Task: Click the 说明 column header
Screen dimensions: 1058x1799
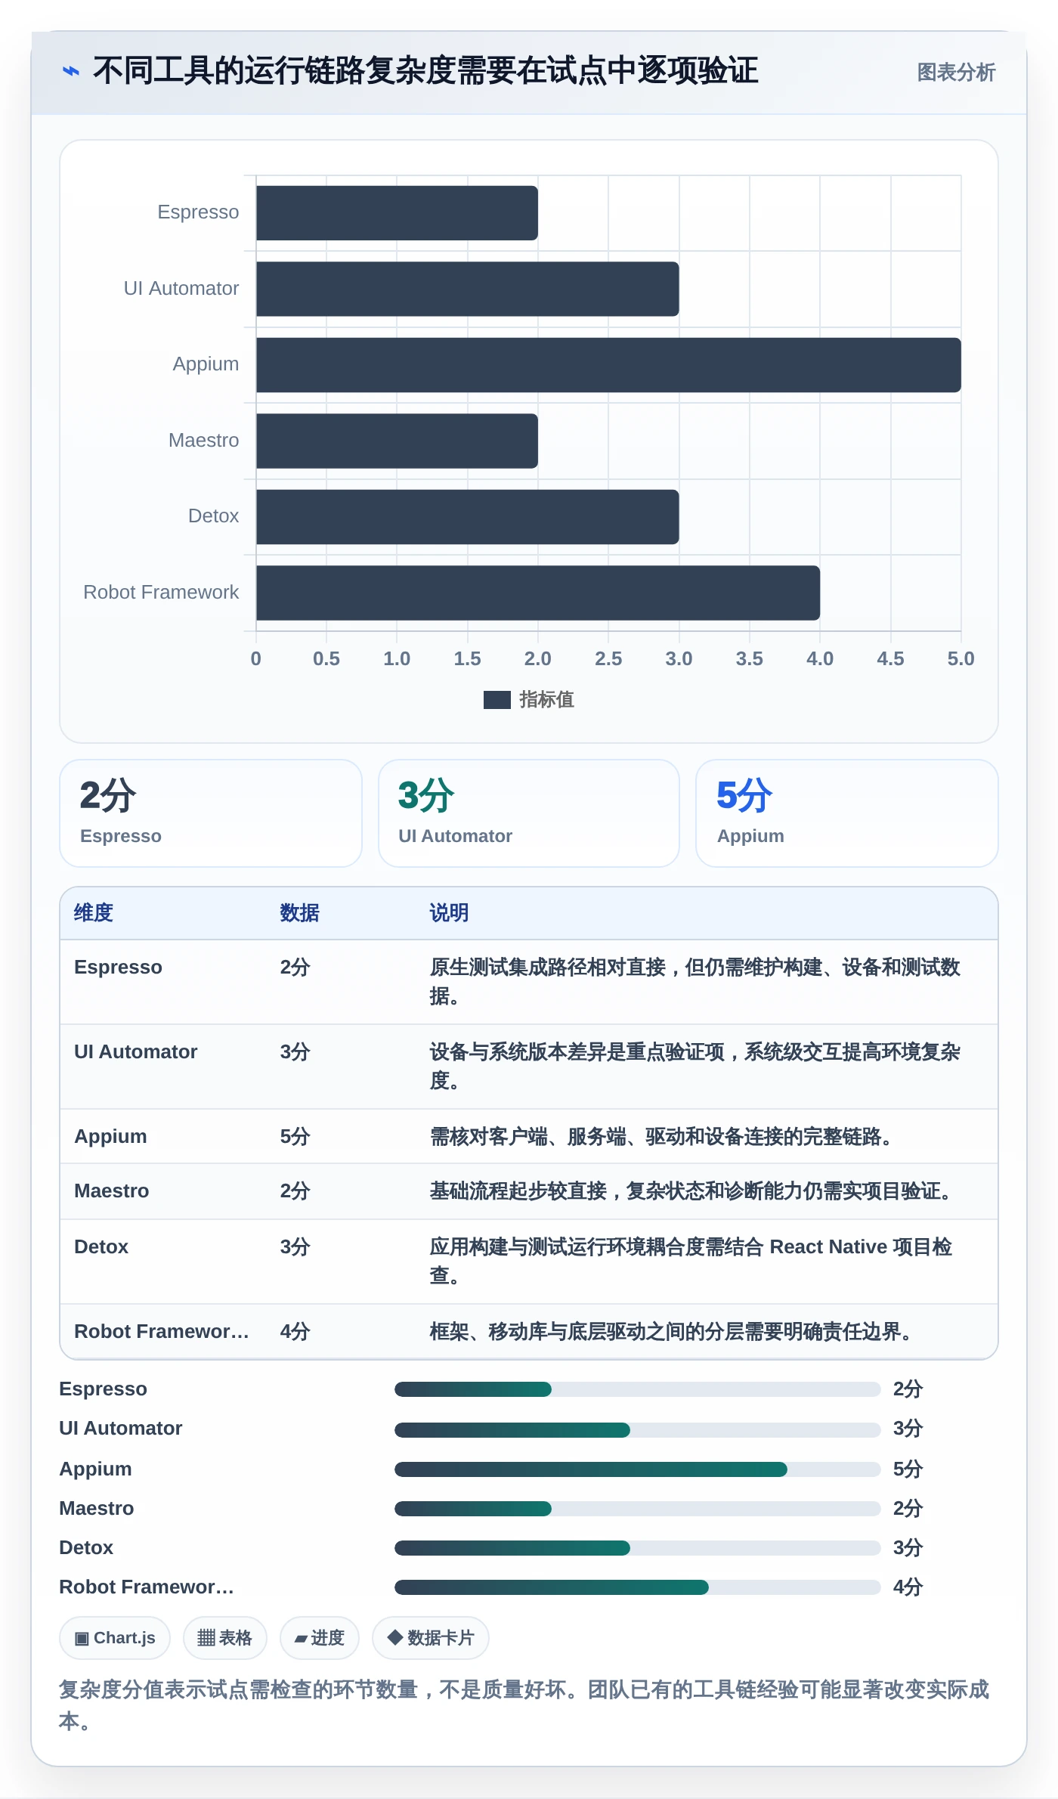Action: (449, 913)
